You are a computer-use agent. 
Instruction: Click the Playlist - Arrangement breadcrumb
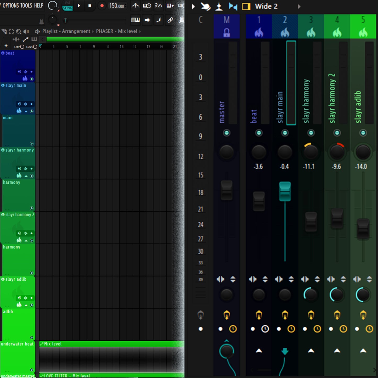66,31
